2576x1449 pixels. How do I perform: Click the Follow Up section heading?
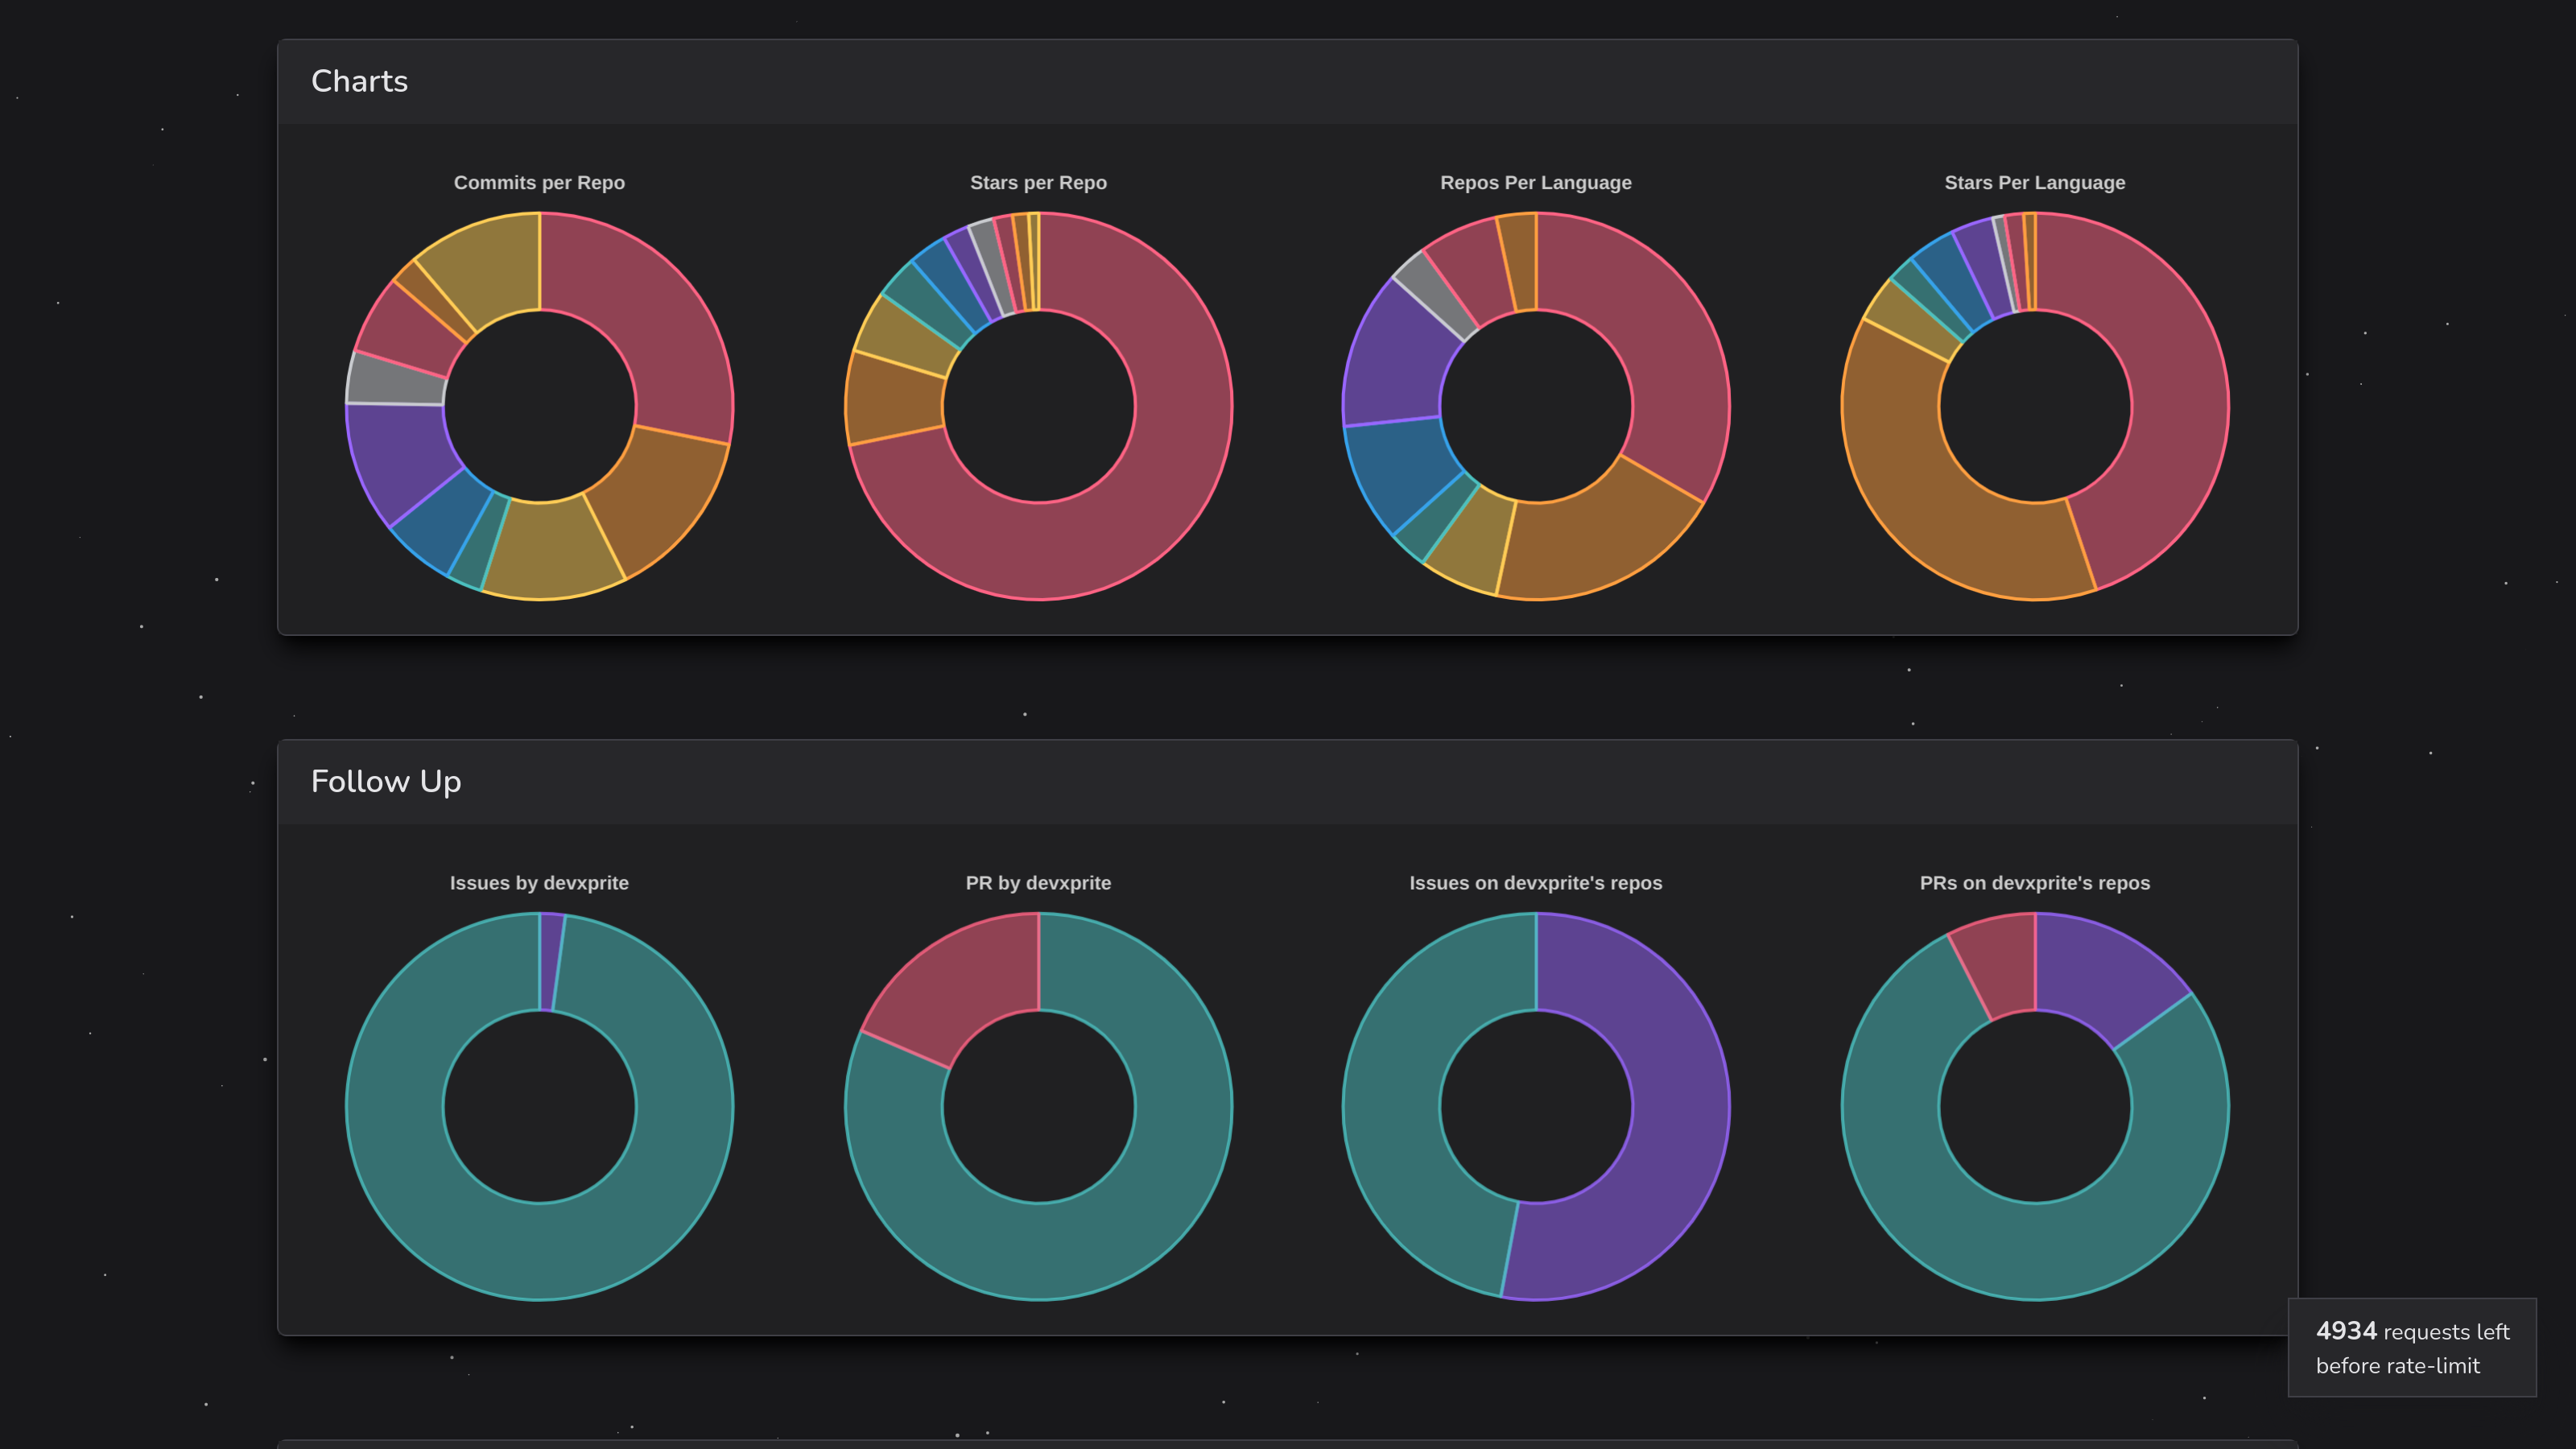[386, 781]
